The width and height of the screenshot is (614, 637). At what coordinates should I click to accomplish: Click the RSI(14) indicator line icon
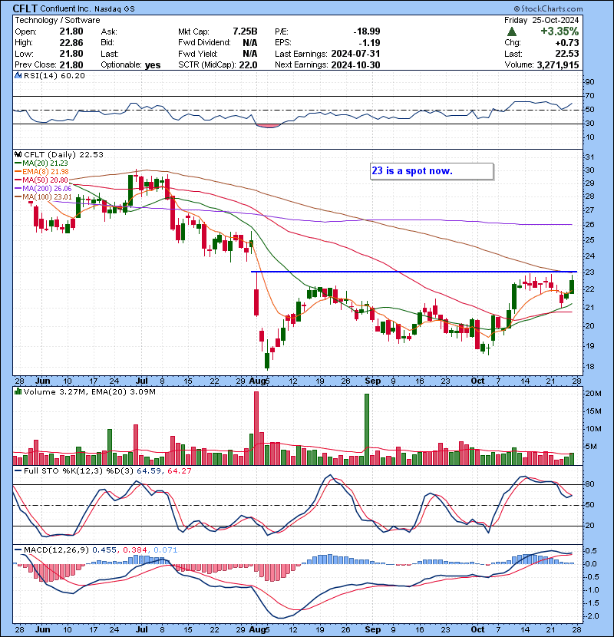[x=18, y=75]
